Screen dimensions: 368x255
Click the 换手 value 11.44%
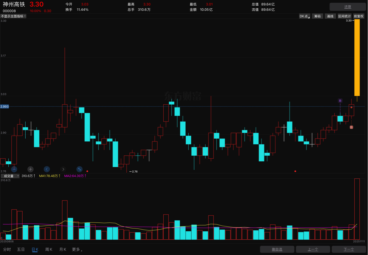tap(83, 10)
